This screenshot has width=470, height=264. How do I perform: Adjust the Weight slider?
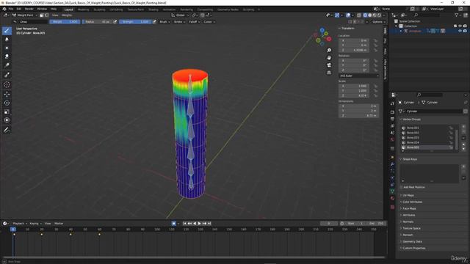coord(65,21)
